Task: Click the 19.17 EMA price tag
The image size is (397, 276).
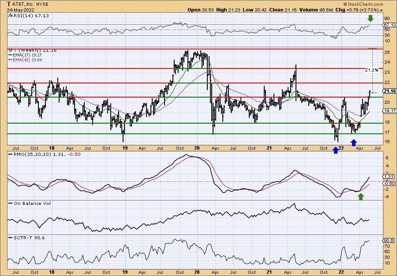Action: pos(390,111)
